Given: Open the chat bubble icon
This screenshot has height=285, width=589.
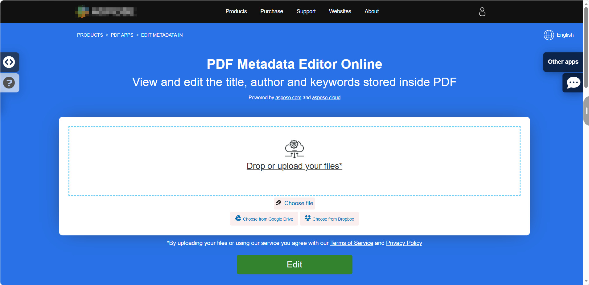Looking at the screenshot, I should (x=573, y=83).
